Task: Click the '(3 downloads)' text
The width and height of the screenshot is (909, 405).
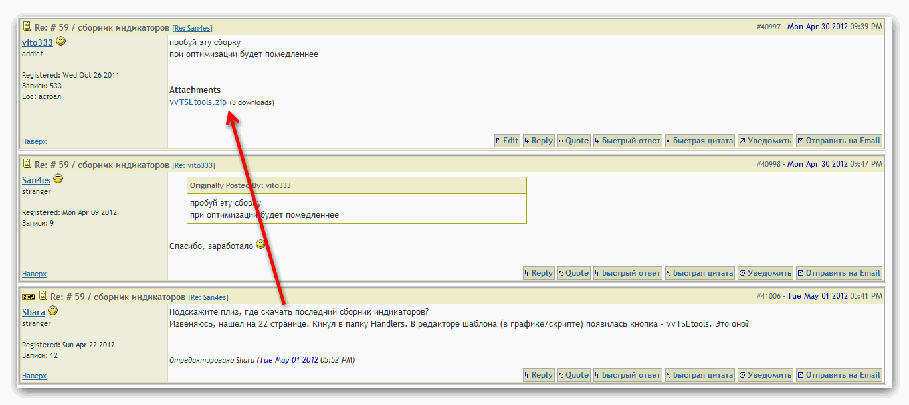Action: pyautogui.click(x=252, y=103)
